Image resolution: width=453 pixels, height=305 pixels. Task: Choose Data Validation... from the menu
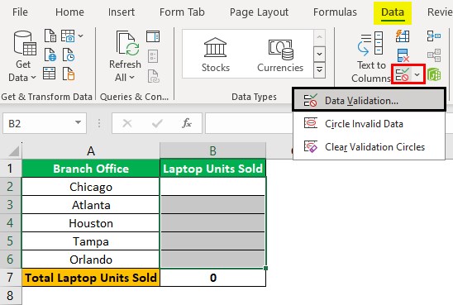point(369,100)
